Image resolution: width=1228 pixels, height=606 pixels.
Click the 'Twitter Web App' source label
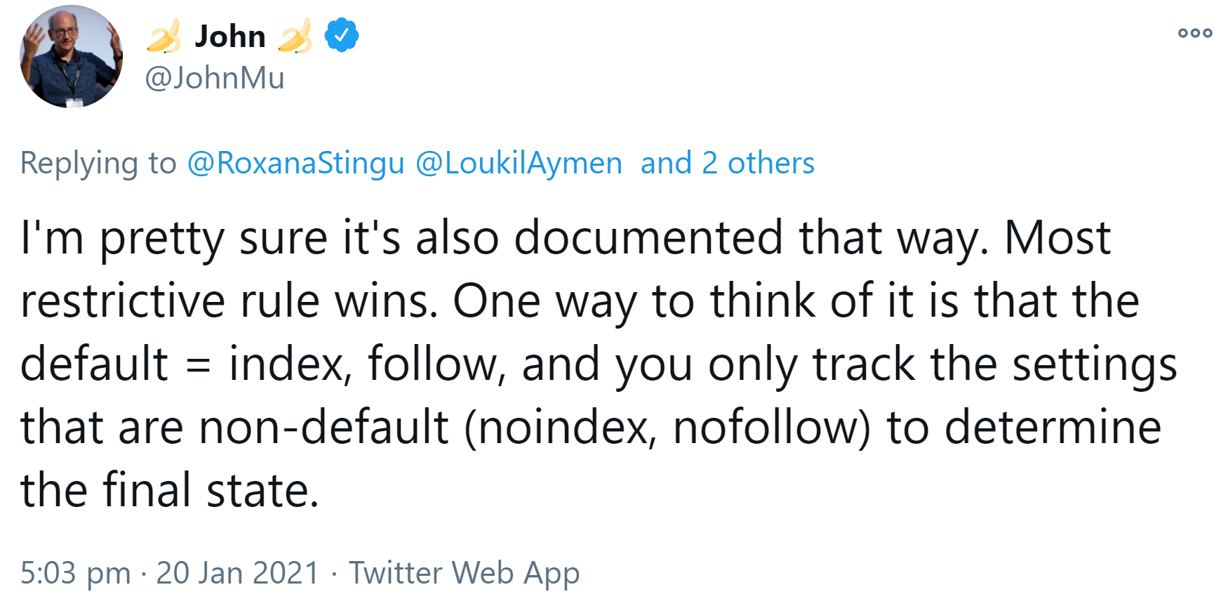[465, 572]
